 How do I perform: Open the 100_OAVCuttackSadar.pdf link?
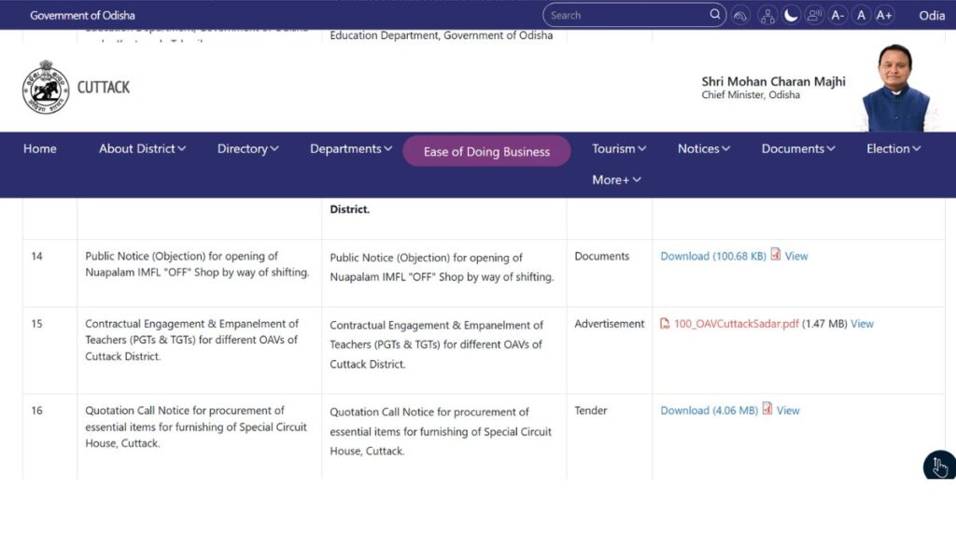point(736,324)
